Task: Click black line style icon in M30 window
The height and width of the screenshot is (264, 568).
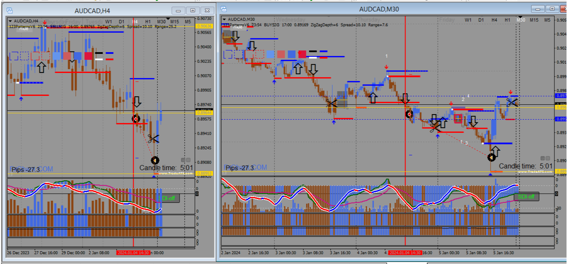Action: [x=313, y=51]
